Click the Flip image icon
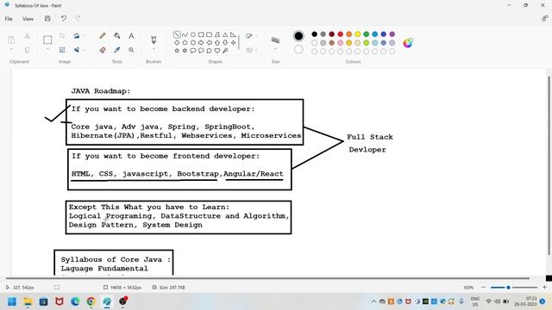Screen dimensions: 552x310 [77, 50]
